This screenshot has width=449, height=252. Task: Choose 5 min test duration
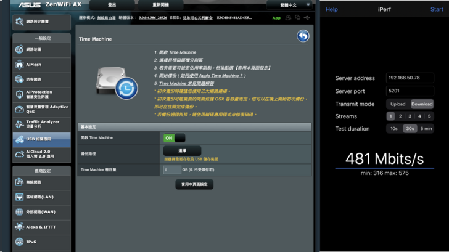tap(426, 129)
